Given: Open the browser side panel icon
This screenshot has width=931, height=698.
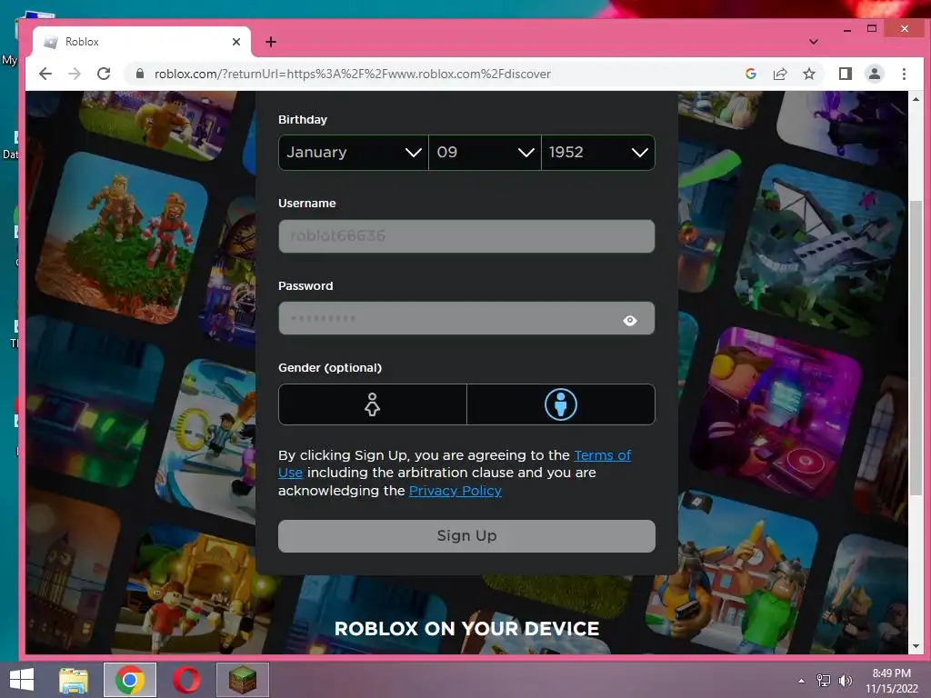Looking at the screenshot, I should click(x=845, y=74).
